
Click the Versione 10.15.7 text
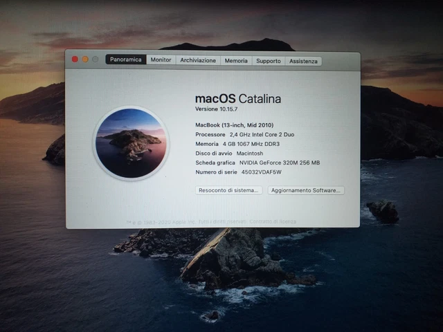(216, 109)
